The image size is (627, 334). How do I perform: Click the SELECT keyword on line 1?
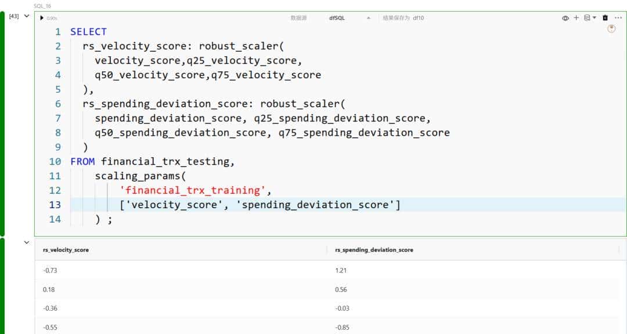(x=88, y=32)
